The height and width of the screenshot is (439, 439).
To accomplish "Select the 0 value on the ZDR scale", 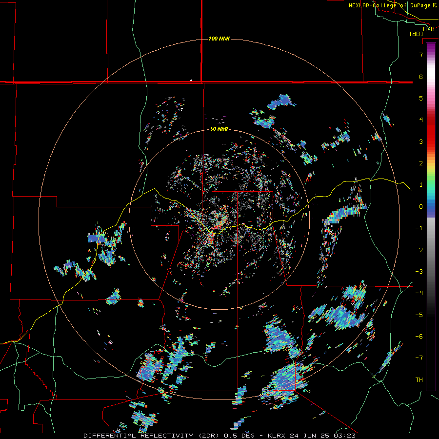I will (x=421, y=207).
